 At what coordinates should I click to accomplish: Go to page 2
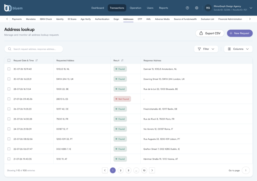(121, 170)
